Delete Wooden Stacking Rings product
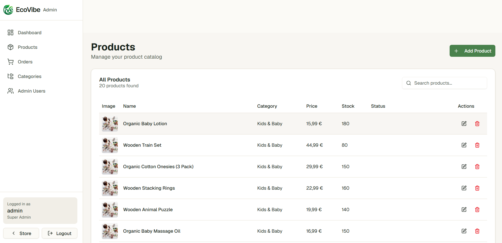Image resolution: width=502 pixels, height=243 pixels. point(477,188)
